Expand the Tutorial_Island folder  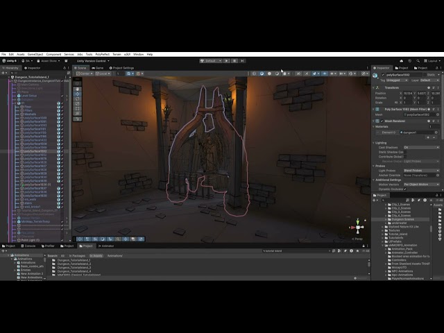coord(383,234)
